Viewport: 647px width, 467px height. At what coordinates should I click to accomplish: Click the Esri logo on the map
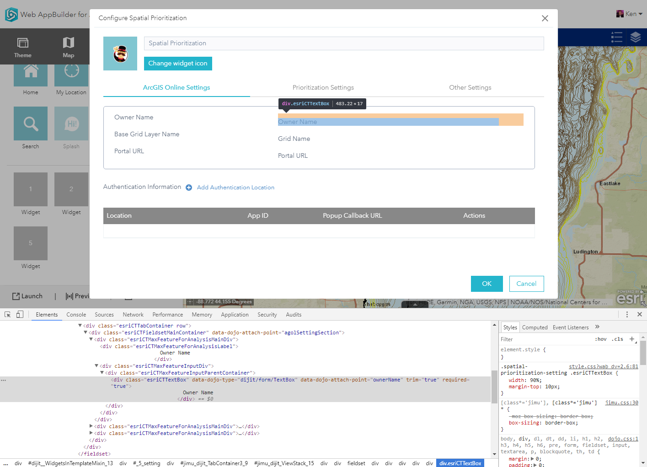click(631, 298)
